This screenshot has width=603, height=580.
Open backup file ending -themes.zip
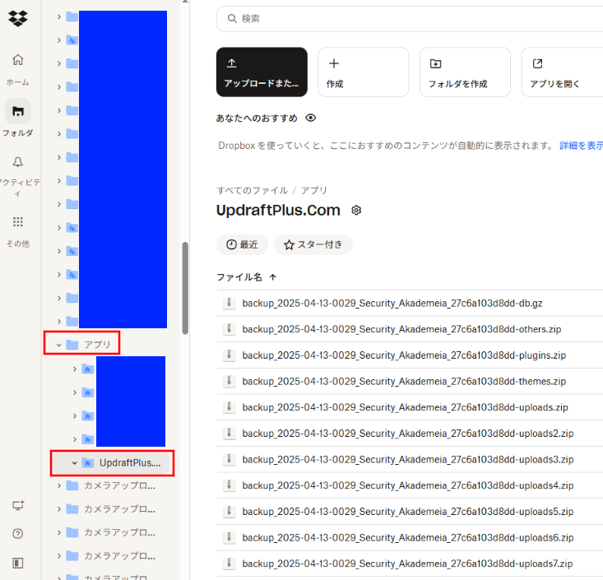point(404,382)
